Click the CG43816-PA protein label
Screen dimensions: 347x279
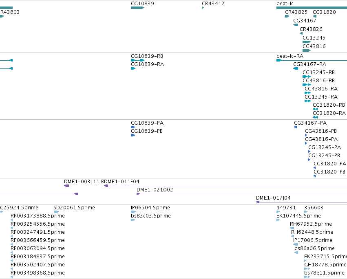[x=321, y=139]
